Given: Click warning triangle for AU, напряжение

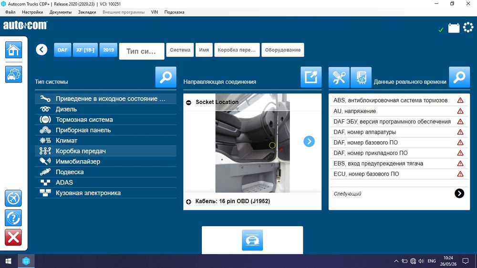Looking at the screenshot, I should (460, 111).
